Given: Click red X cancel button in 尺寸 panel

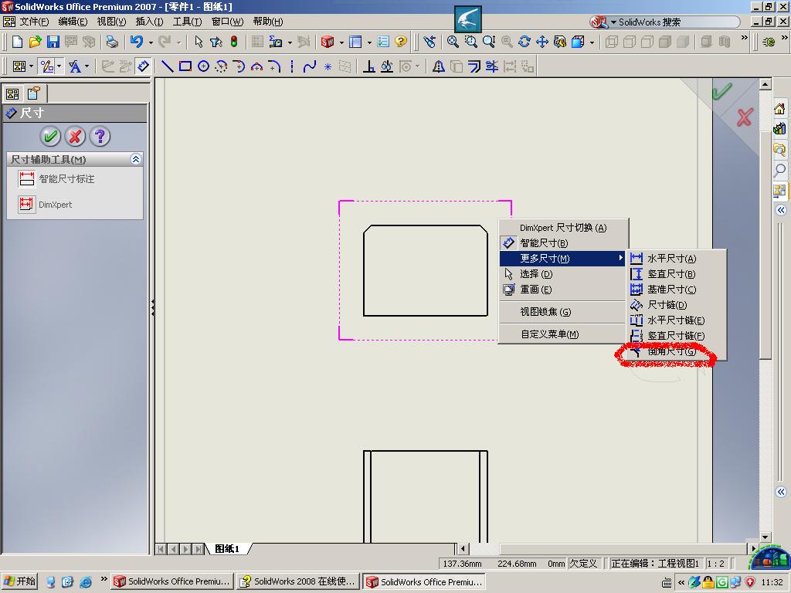Looking at the screenshot, I should 75,136.
